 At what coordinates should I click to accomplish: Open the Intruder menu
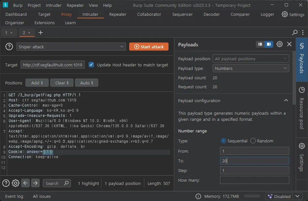pyautogui.click(x=53, y=5)
